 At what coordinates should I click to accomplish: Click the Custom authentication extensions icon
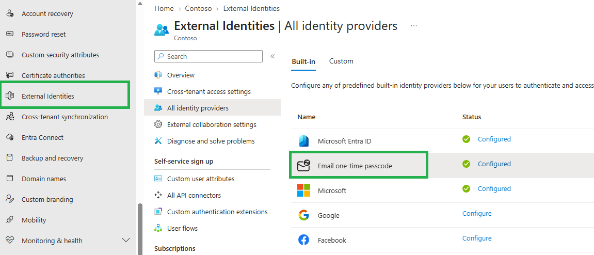[158, 212]
